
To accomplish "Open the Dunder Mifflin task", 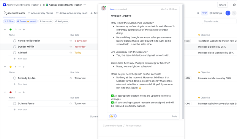I will click(x=26, y=47).
